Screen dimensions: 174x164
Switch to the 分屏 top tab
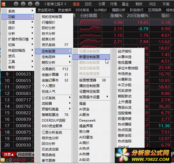[102, 4]
